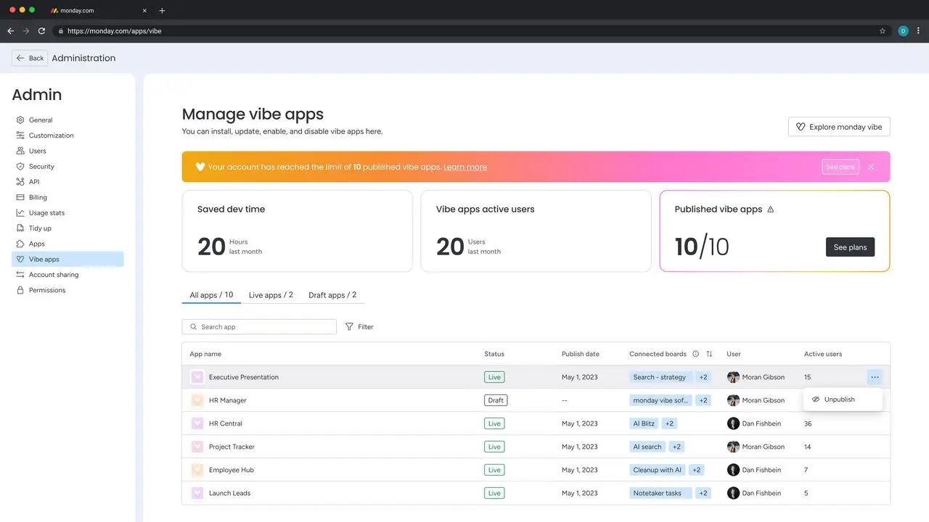Expand +2 boards next to AI search
This screenshot has width=929, height=522.
(676, 447)
